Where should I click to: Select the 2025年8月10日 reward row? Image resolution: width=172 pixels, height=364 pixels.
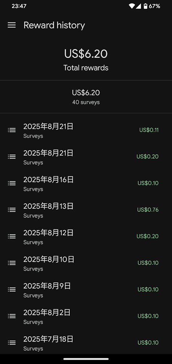[86, 263]
